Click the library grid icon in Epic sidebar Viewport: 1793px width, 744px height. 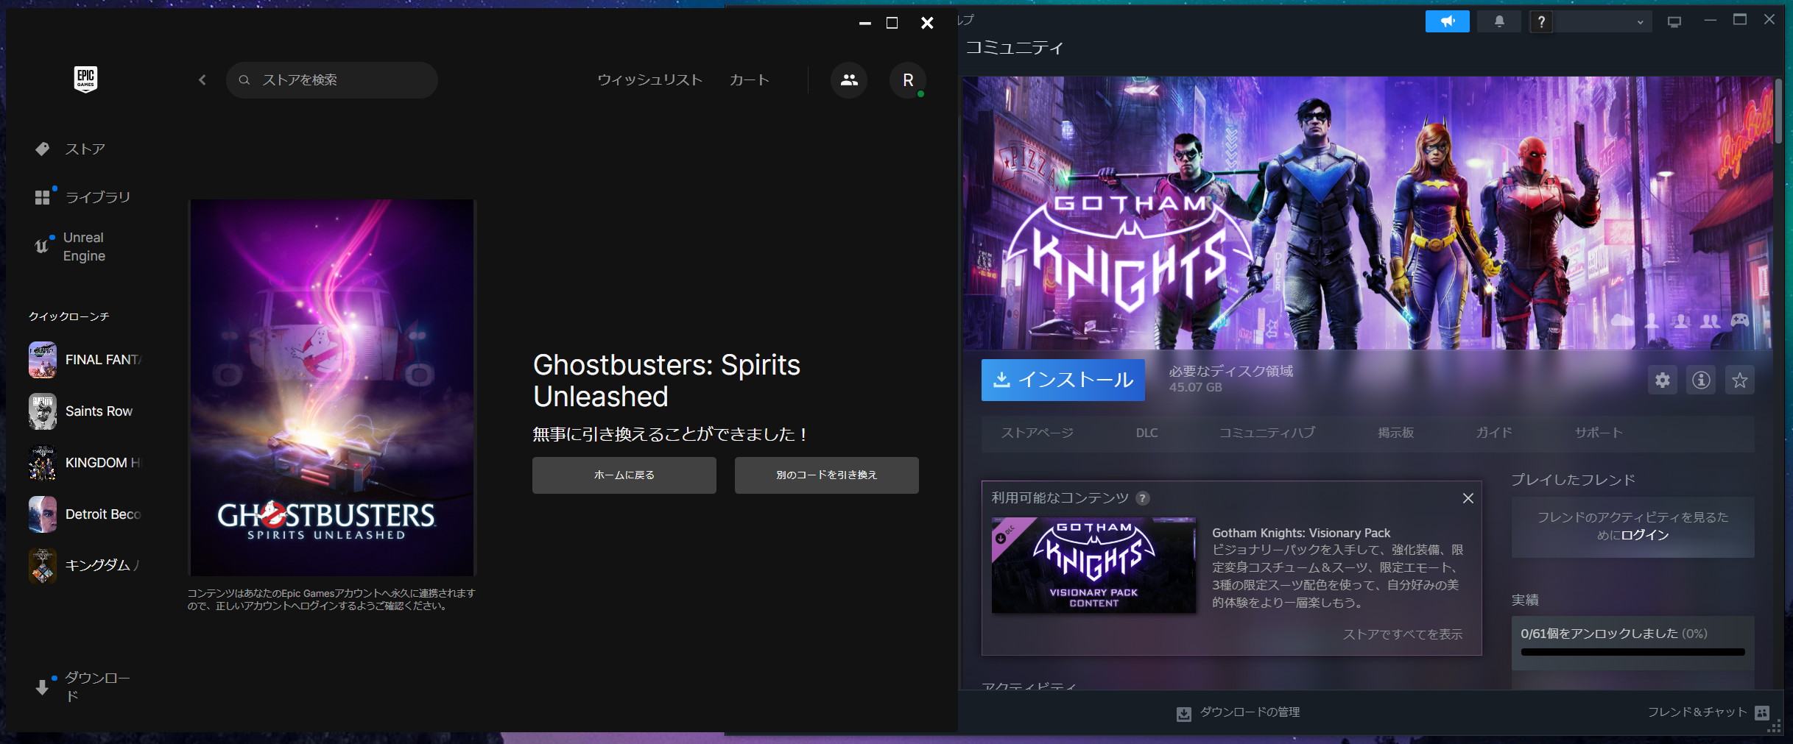43,197
